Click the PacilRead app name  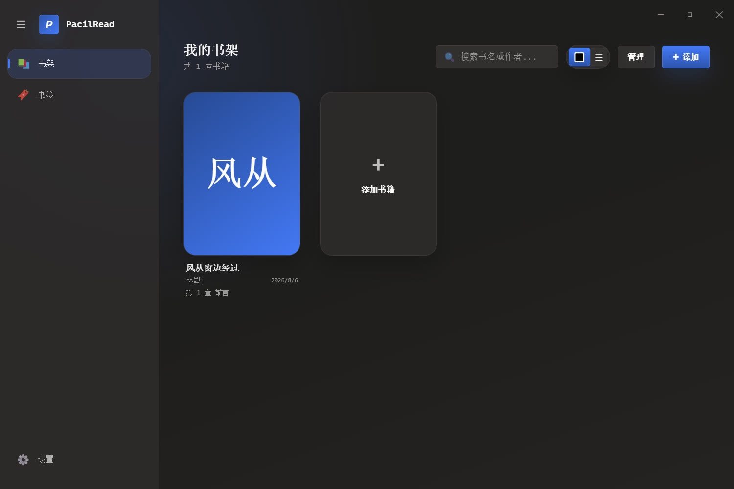click(x=90, y=24)
